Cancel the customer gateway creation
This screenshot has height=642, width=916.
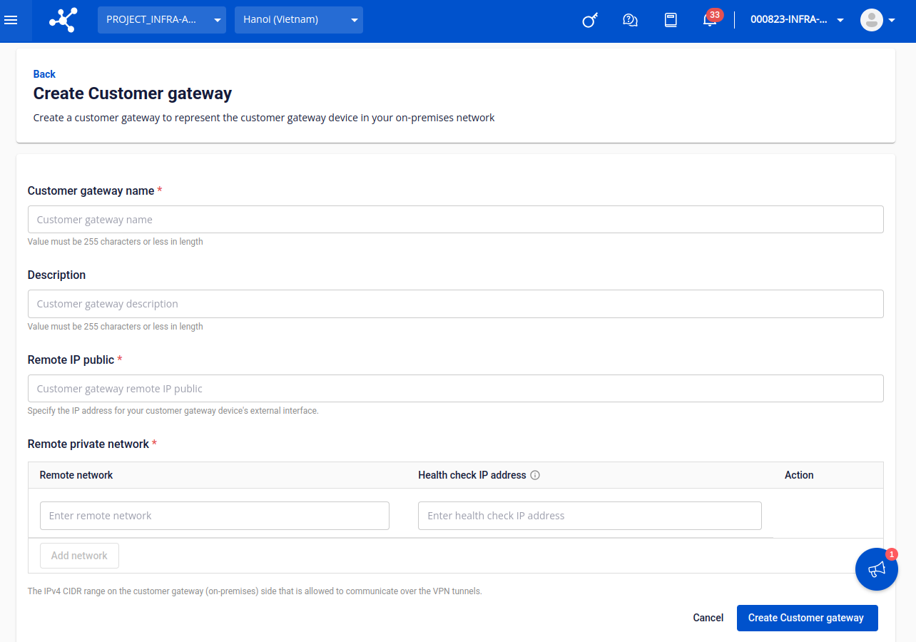pos(708,618)
